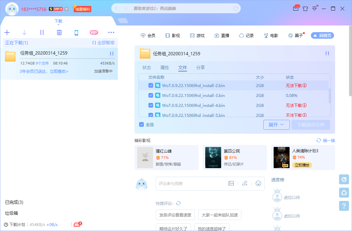Viewport: 352px width, 231px height.
Task: Pause task 任务组_20200314_1259 in download list
Action: (x=112, y=54)
